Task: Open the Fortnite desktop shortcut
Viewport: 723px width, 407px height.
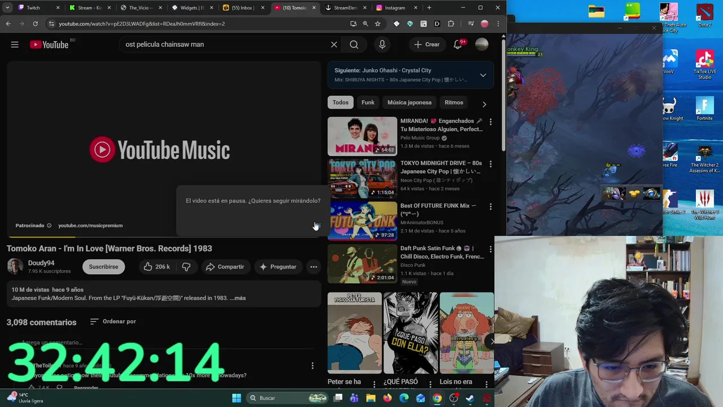Action: click(704, 109)
